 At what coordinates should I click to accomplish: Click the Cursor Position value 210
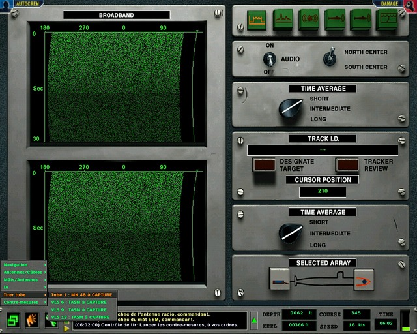[x=323, y=191]
